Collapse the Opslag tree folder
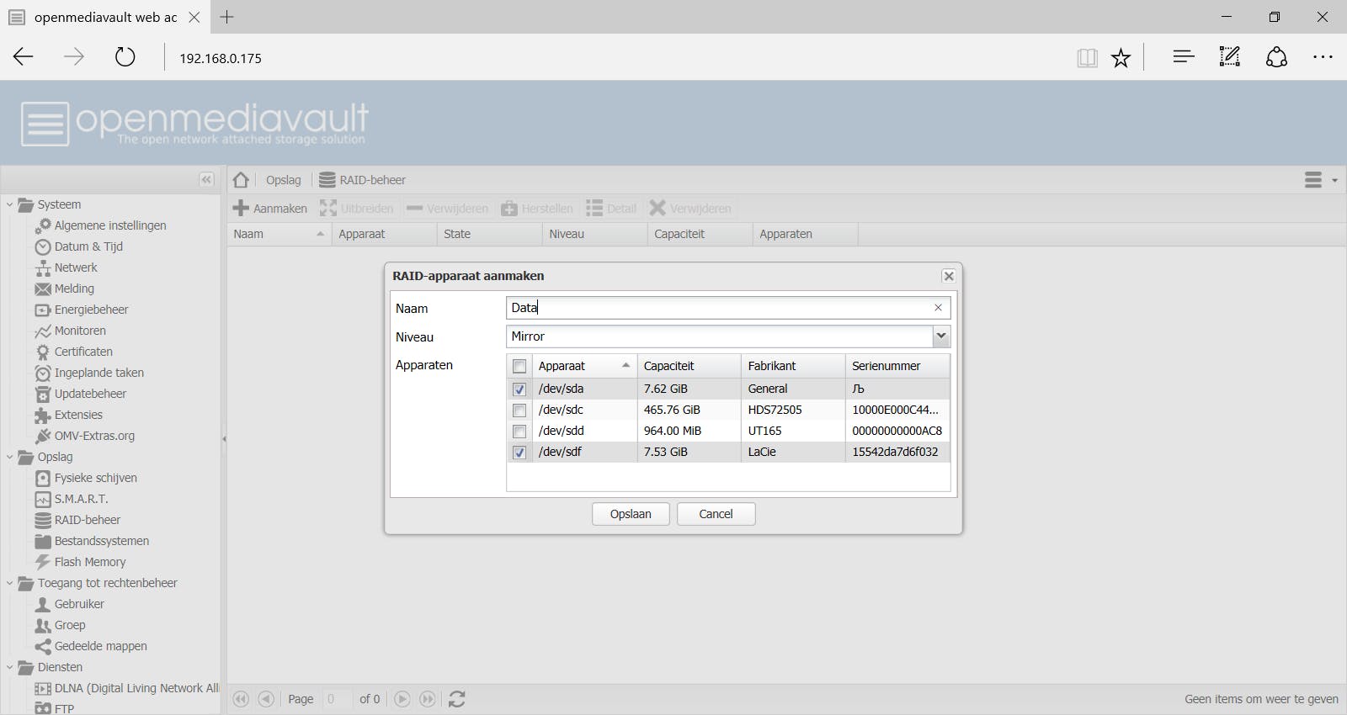 click(x=10, y=457)
